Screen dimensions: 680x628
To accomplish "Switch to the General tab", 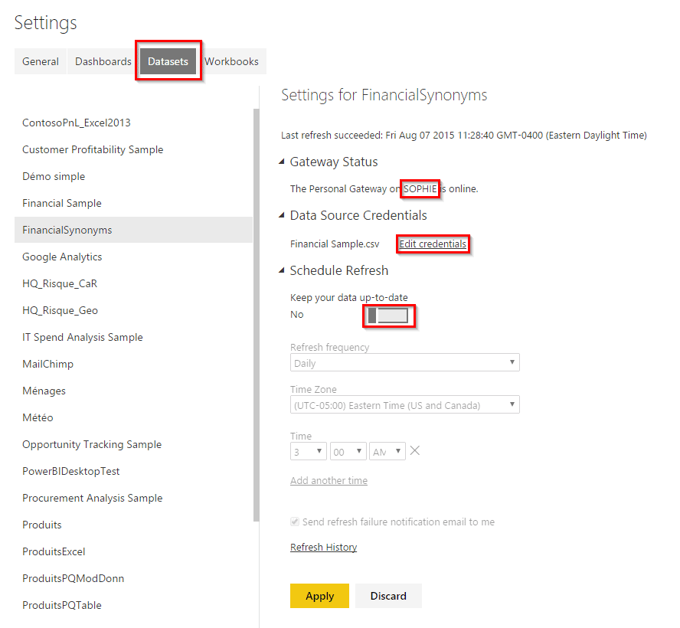I will pyautogui.click(x=41, y=61).
